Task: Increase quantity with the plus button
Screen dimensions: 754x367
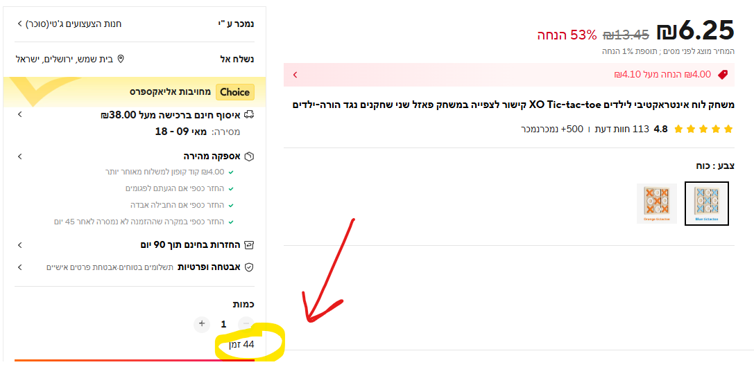Action: 202,324
